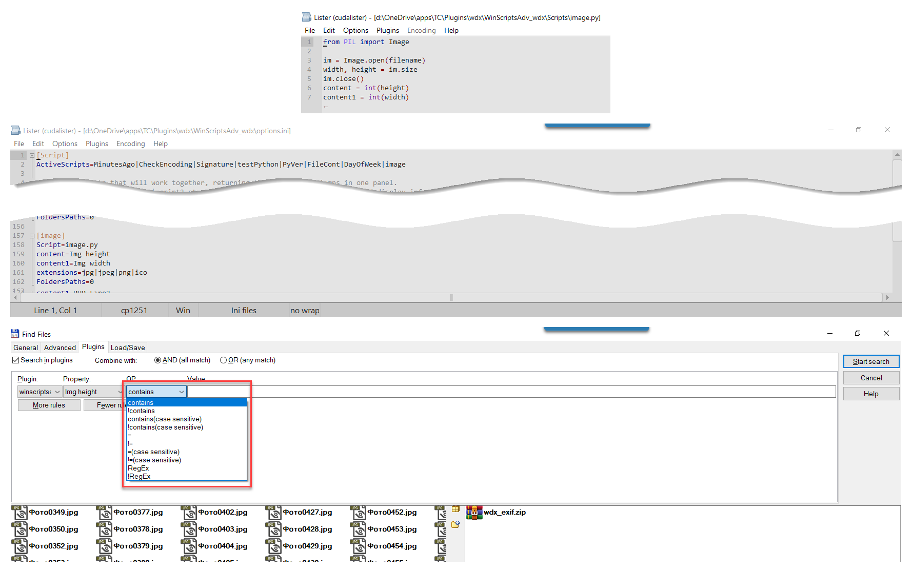Toggle the Search in plugins checkbox
The height and width of the screenshot is (572, 912).
pyautogui.click(x=16, y=360)
